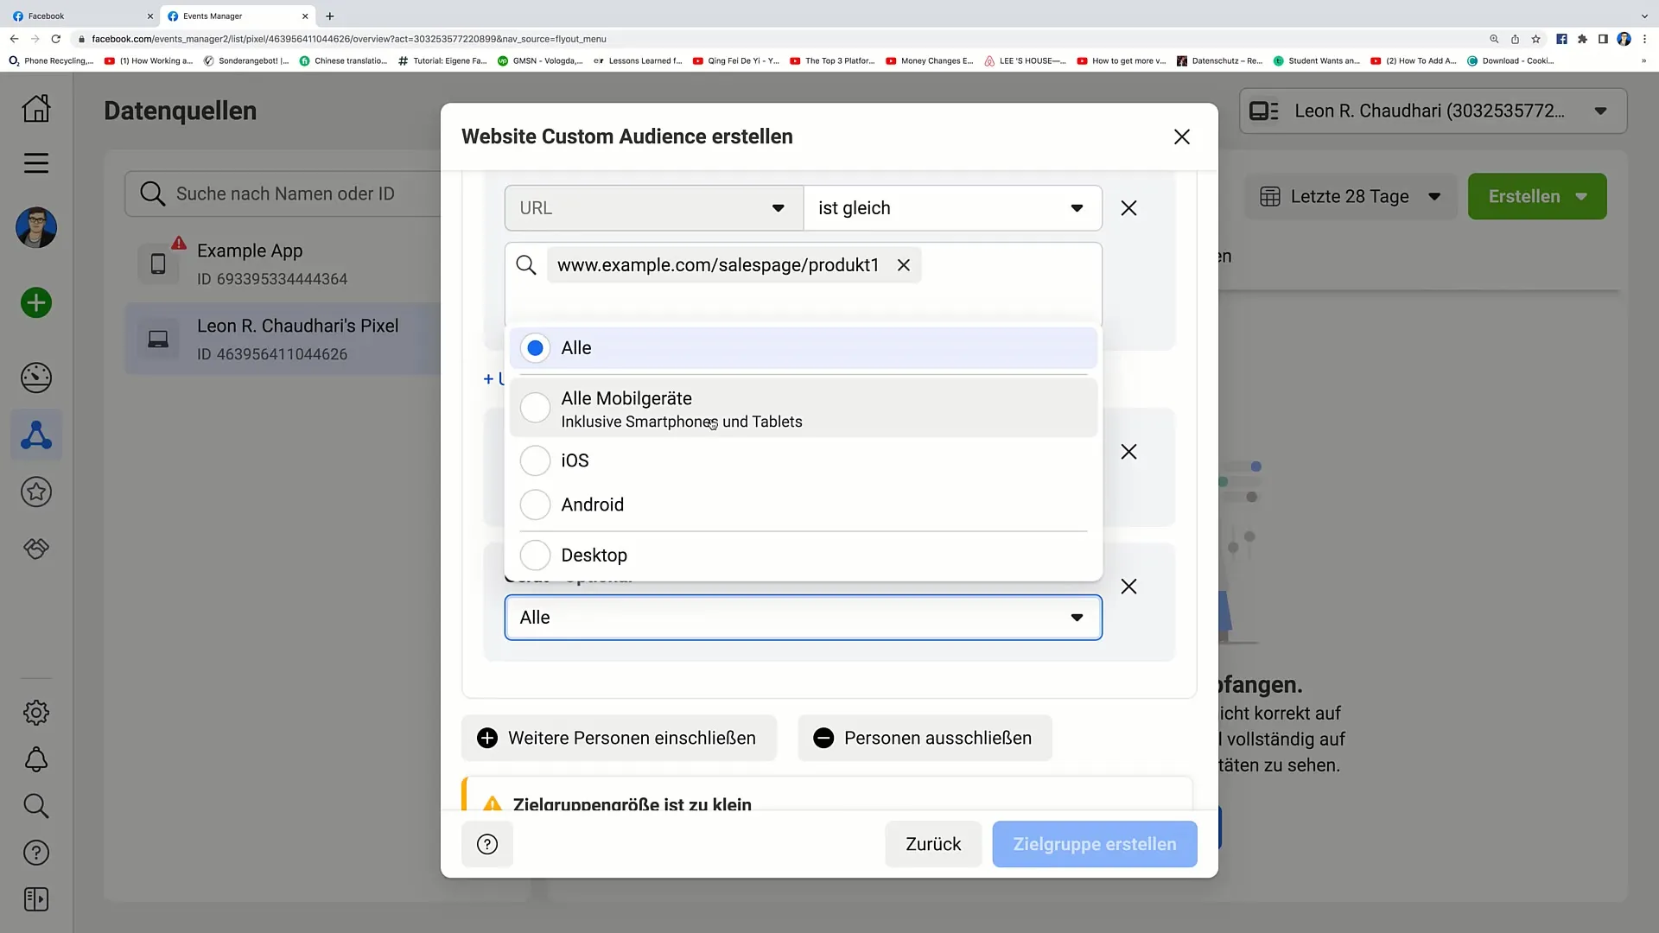Image resolution: width=1659 pixels, height=933 pixels.
Task: Open the partner integrations handshake icon
Action: pos(36,549)
